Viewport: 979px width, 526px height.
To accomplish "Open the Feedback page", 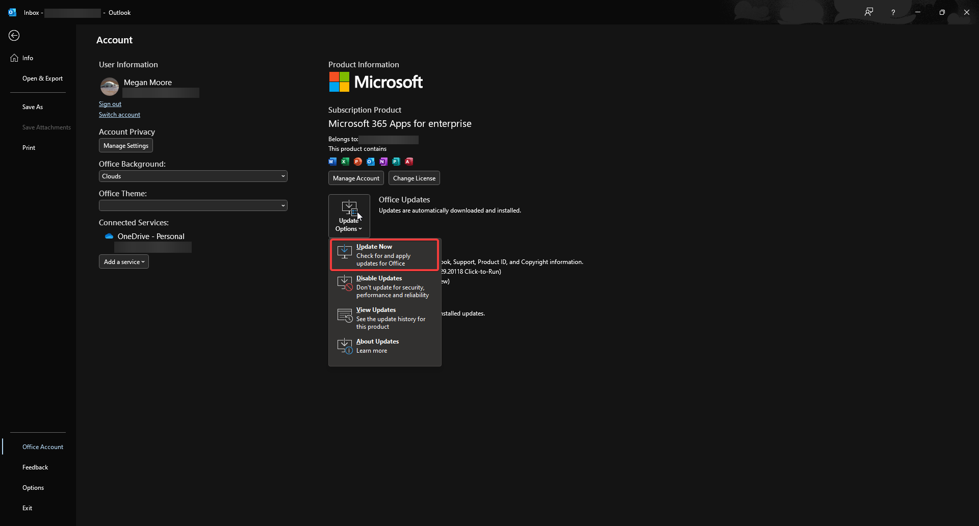I will point(38,467).
